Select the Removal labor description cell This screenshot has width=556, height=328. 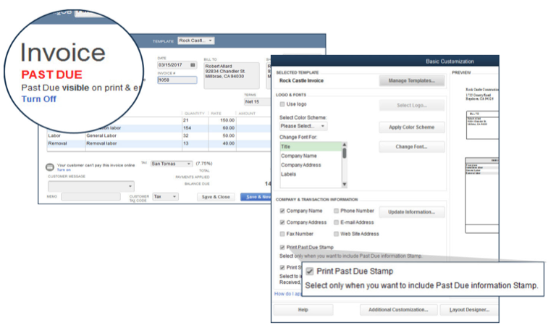coord(134,143)
